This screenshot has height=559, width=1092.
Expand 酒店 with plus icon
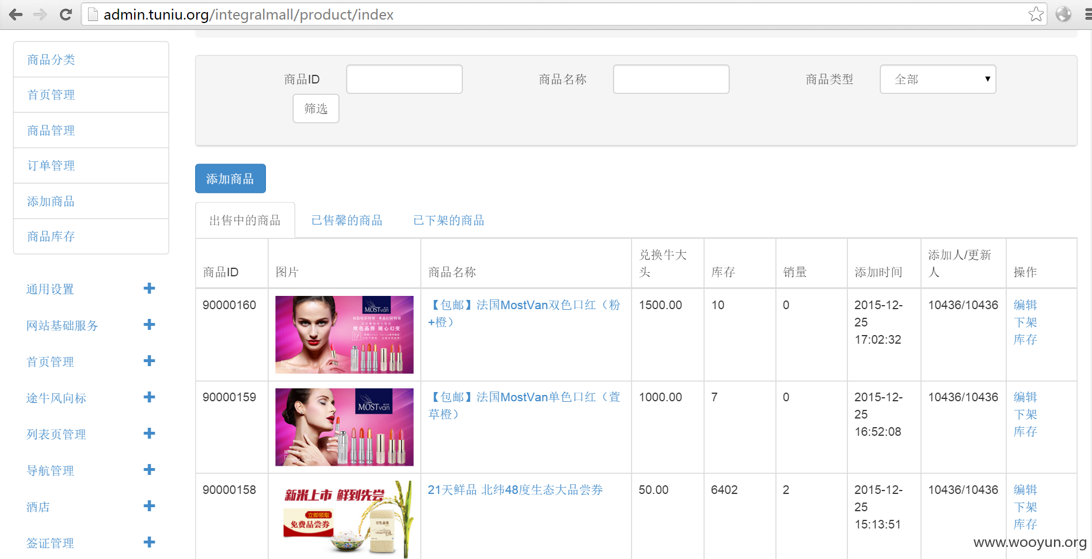tap(149, 506)
